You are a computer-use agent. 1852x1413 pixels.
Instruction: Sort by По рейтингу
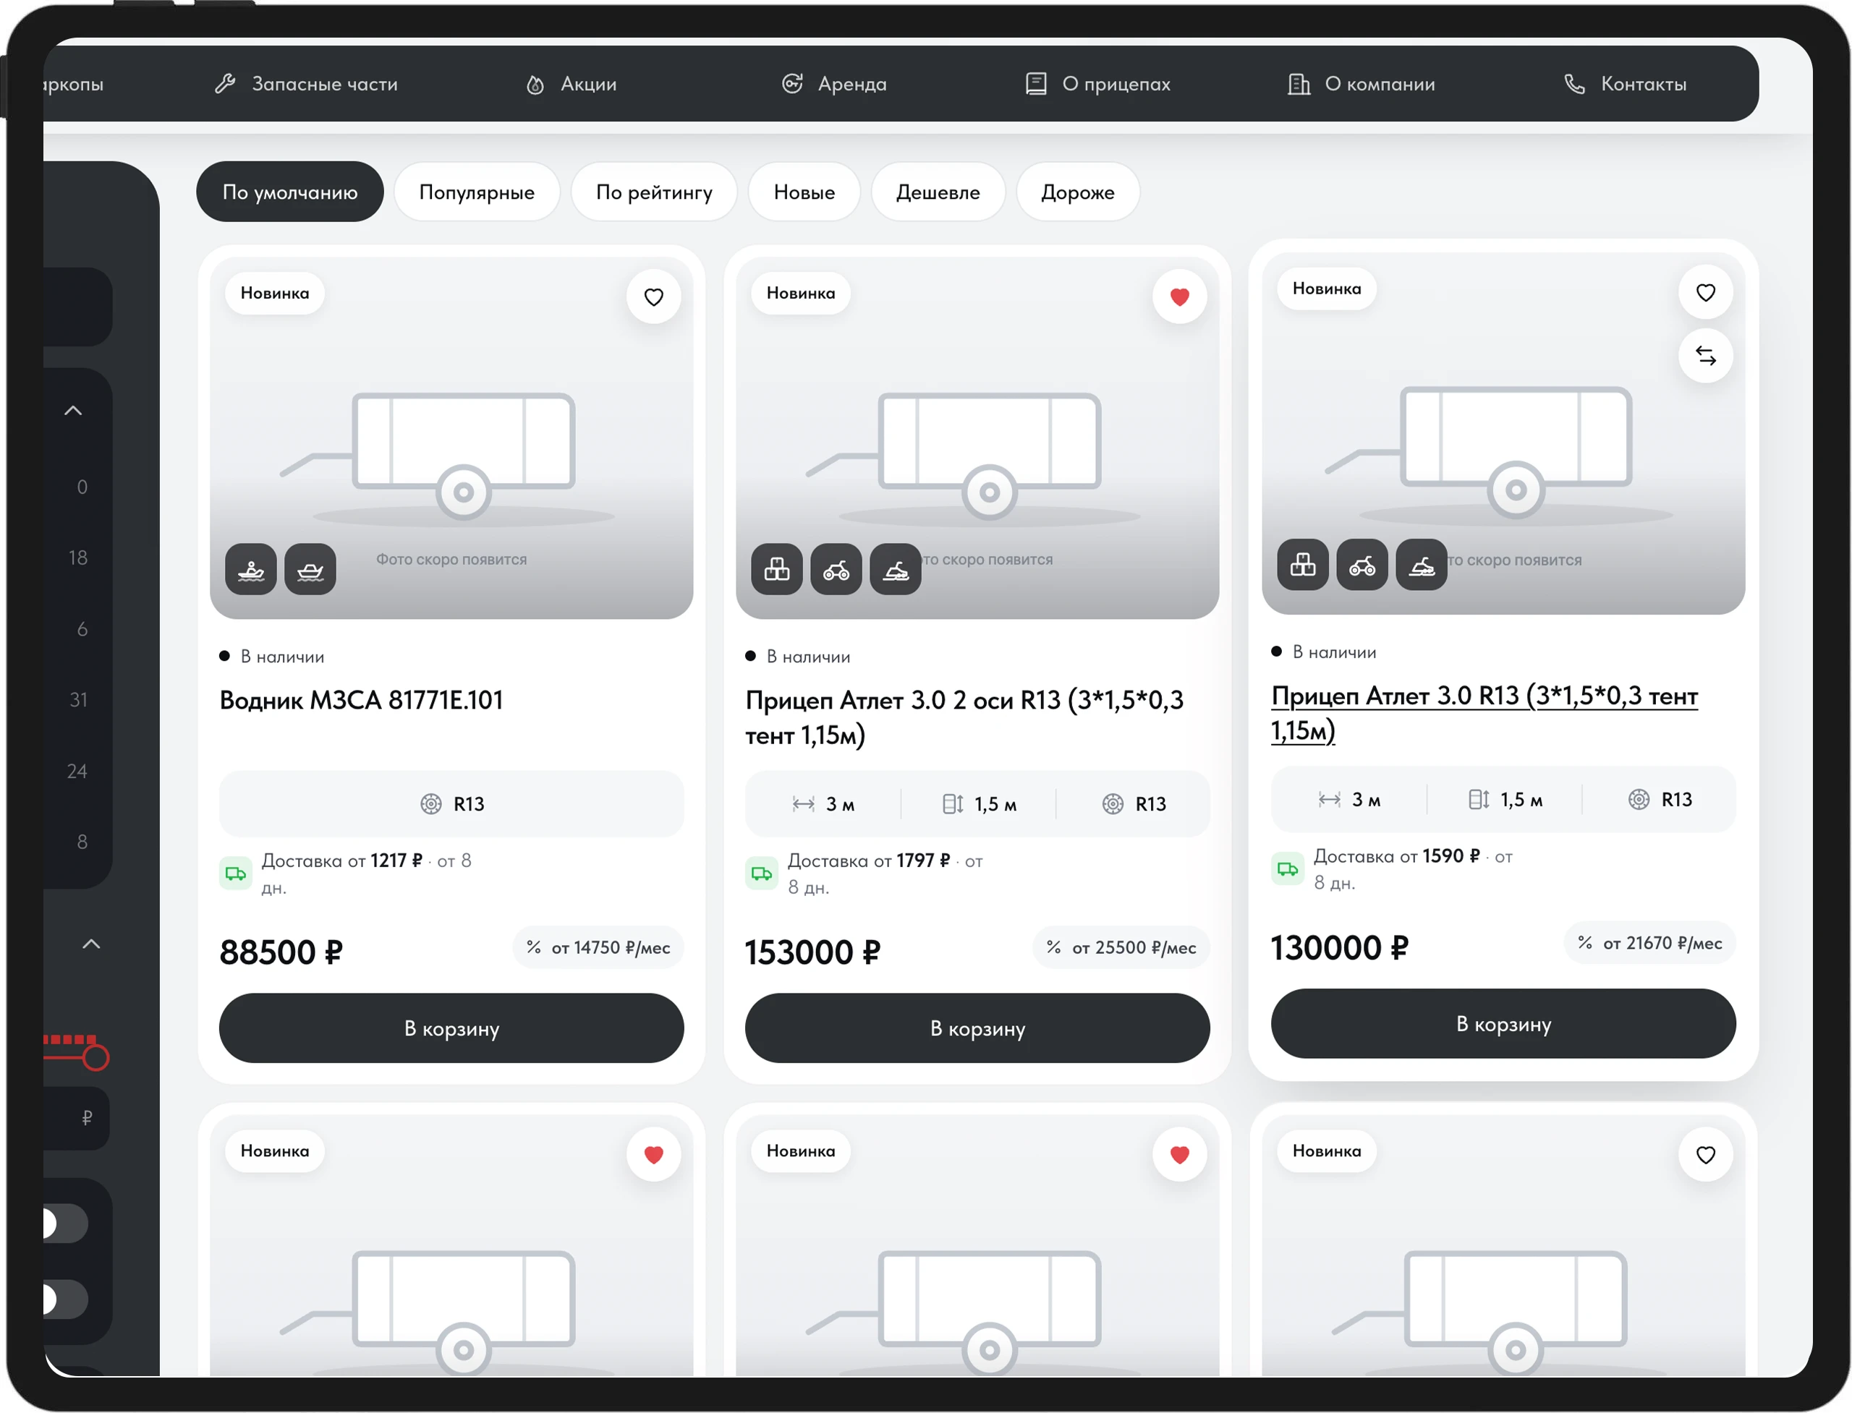[654, 192]
